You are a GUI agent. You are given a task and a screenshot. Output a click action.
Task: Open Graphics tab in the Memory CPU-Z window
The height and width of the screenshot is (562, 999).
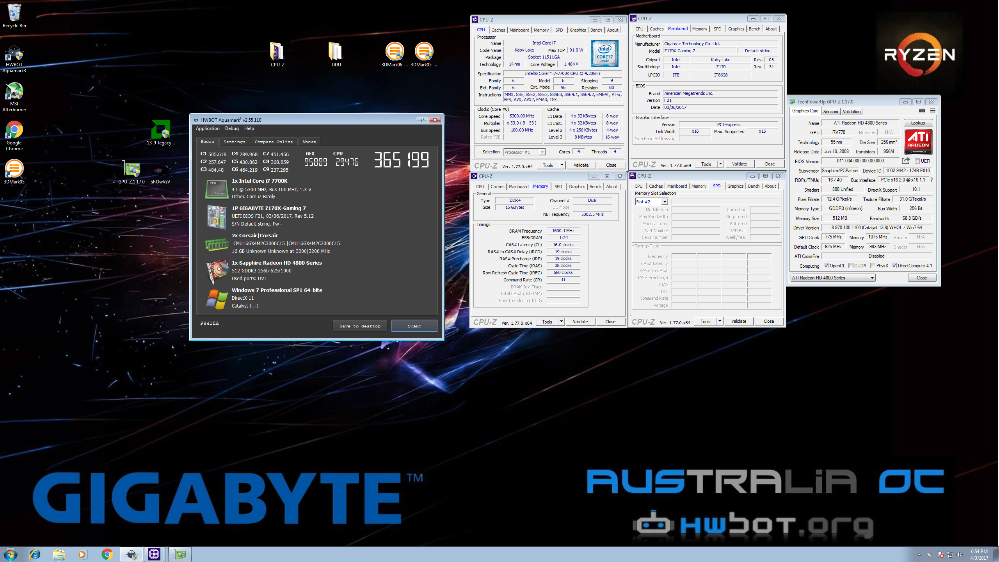click(577, 187)
